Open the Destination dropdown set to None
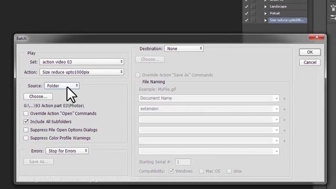The width and height of the screenshot is (336, 189). (x=184, y=49)
